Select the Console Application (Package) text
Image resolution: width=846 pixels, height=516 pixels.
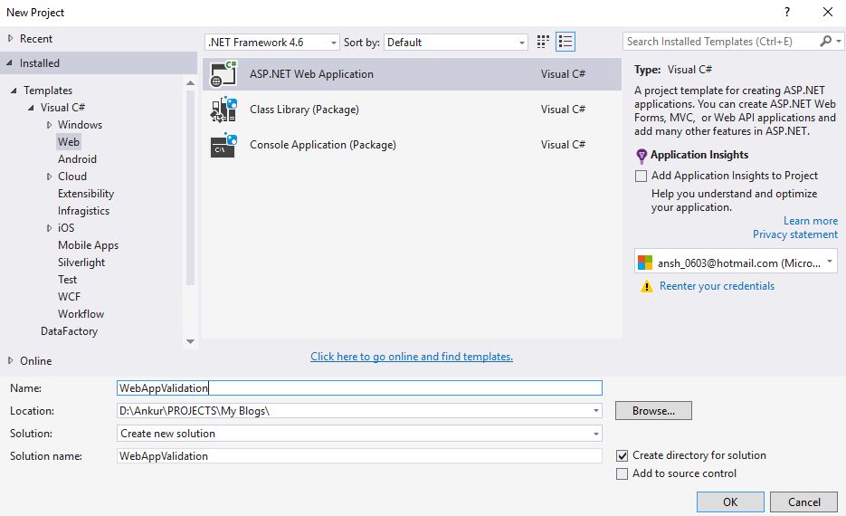323,145
